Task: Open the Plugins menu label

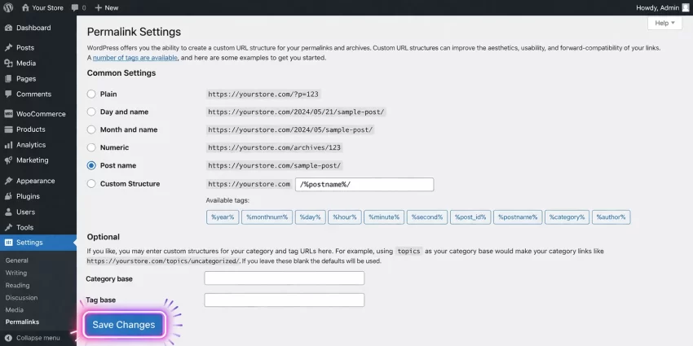Action: point(29,196)
